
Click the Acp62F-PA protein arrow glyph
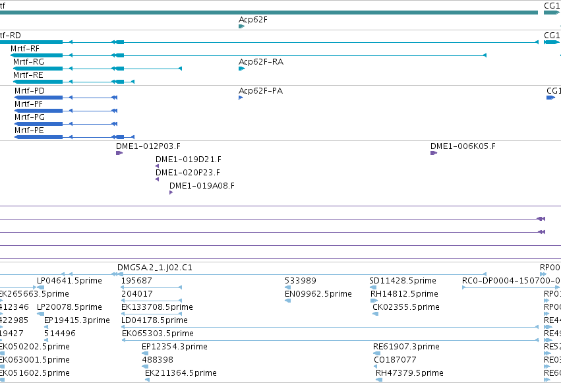[241, 98]
